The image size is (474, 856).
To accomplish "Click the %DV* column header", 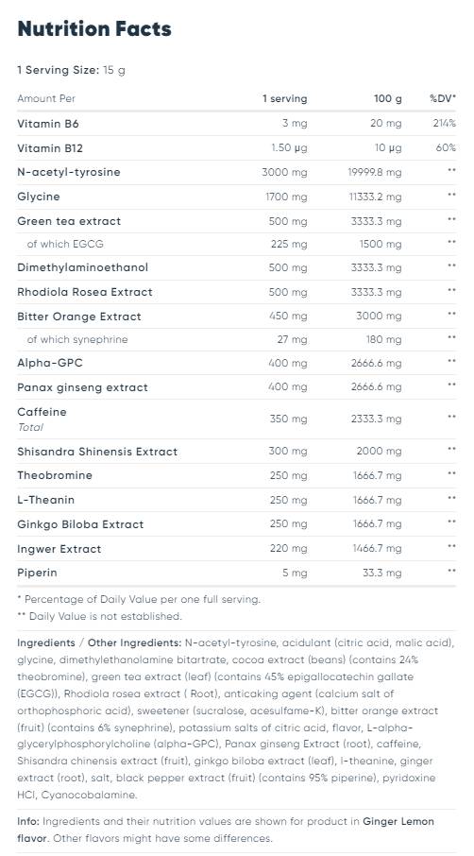I will [443, 99].
